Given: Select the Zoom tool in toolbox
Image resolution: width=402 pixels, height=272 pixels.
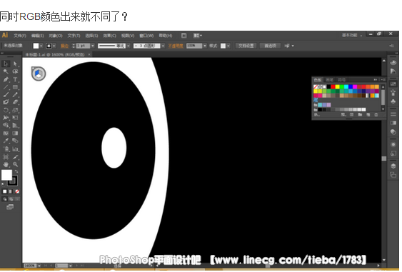Looking at the screenshot, I should (x=15, y=164).
